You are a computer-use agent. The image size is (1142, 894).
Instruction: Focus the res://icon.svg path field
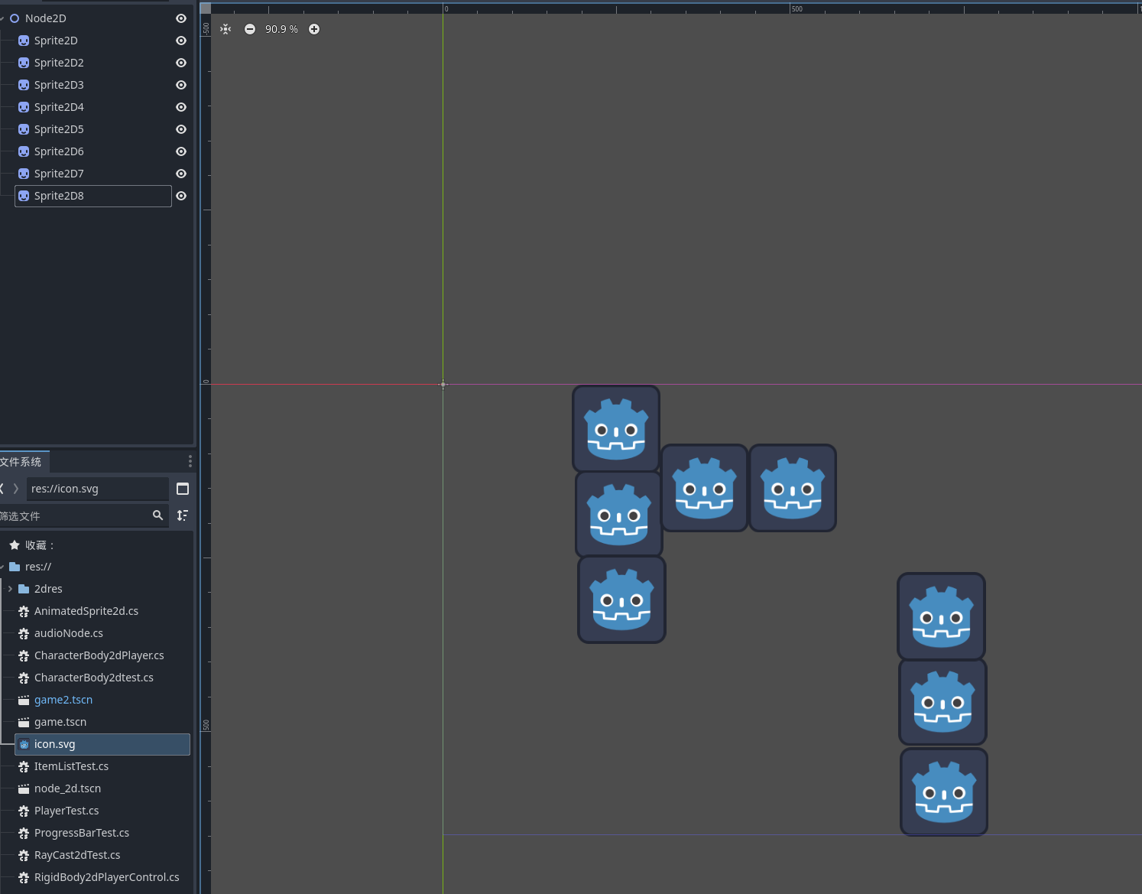[x=97, y=489]
